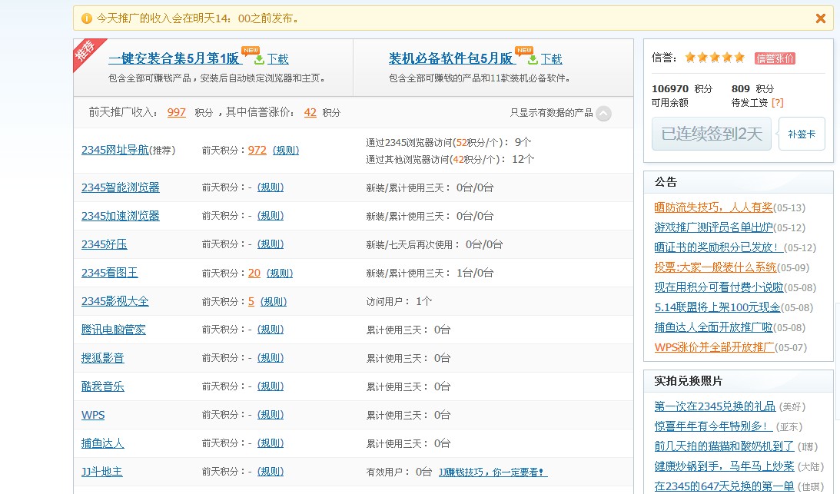Click the red 推荐 corner ribbon
Screen dimensions: 840x494
pyautogui.click(x=85, y=52)
